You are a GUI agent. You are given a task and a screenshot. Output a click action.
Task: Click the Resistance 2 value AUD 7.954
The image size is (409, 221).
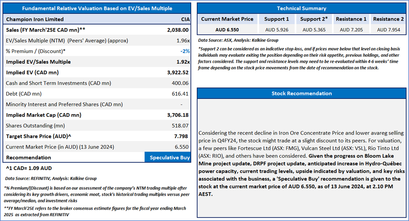click(388, 30)
